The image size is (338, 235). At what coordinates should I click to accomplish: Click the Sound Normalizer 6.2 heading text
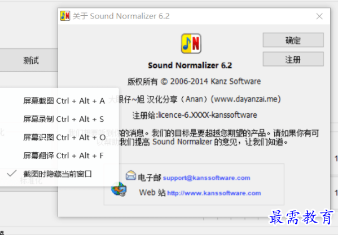(190, 65)
